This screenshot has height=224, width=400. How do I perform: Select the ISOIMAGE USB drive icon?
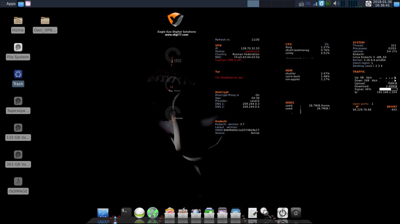(x=18, y=186)
